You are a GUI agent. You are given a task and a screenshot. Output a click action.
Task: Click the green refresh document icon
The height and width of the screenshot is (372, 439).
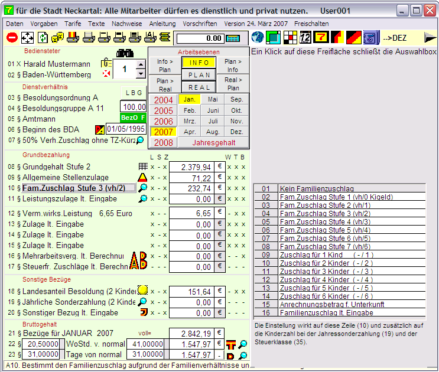pyautogui.click(x=43, y=37)
